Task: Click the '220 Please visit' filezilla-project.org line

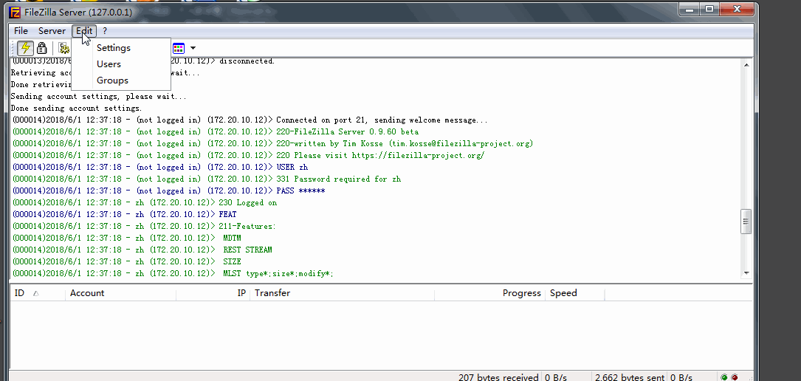Action: tap(248, 155)
